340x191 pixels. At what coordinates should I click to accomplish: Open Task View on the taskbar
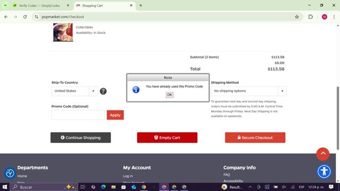click(83, 187)
